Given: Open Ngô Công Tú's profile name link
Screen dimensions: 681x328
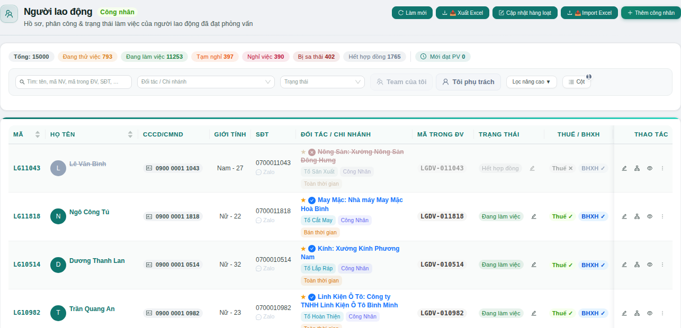Looking at the screenshot, I should [x=89, y=212].
